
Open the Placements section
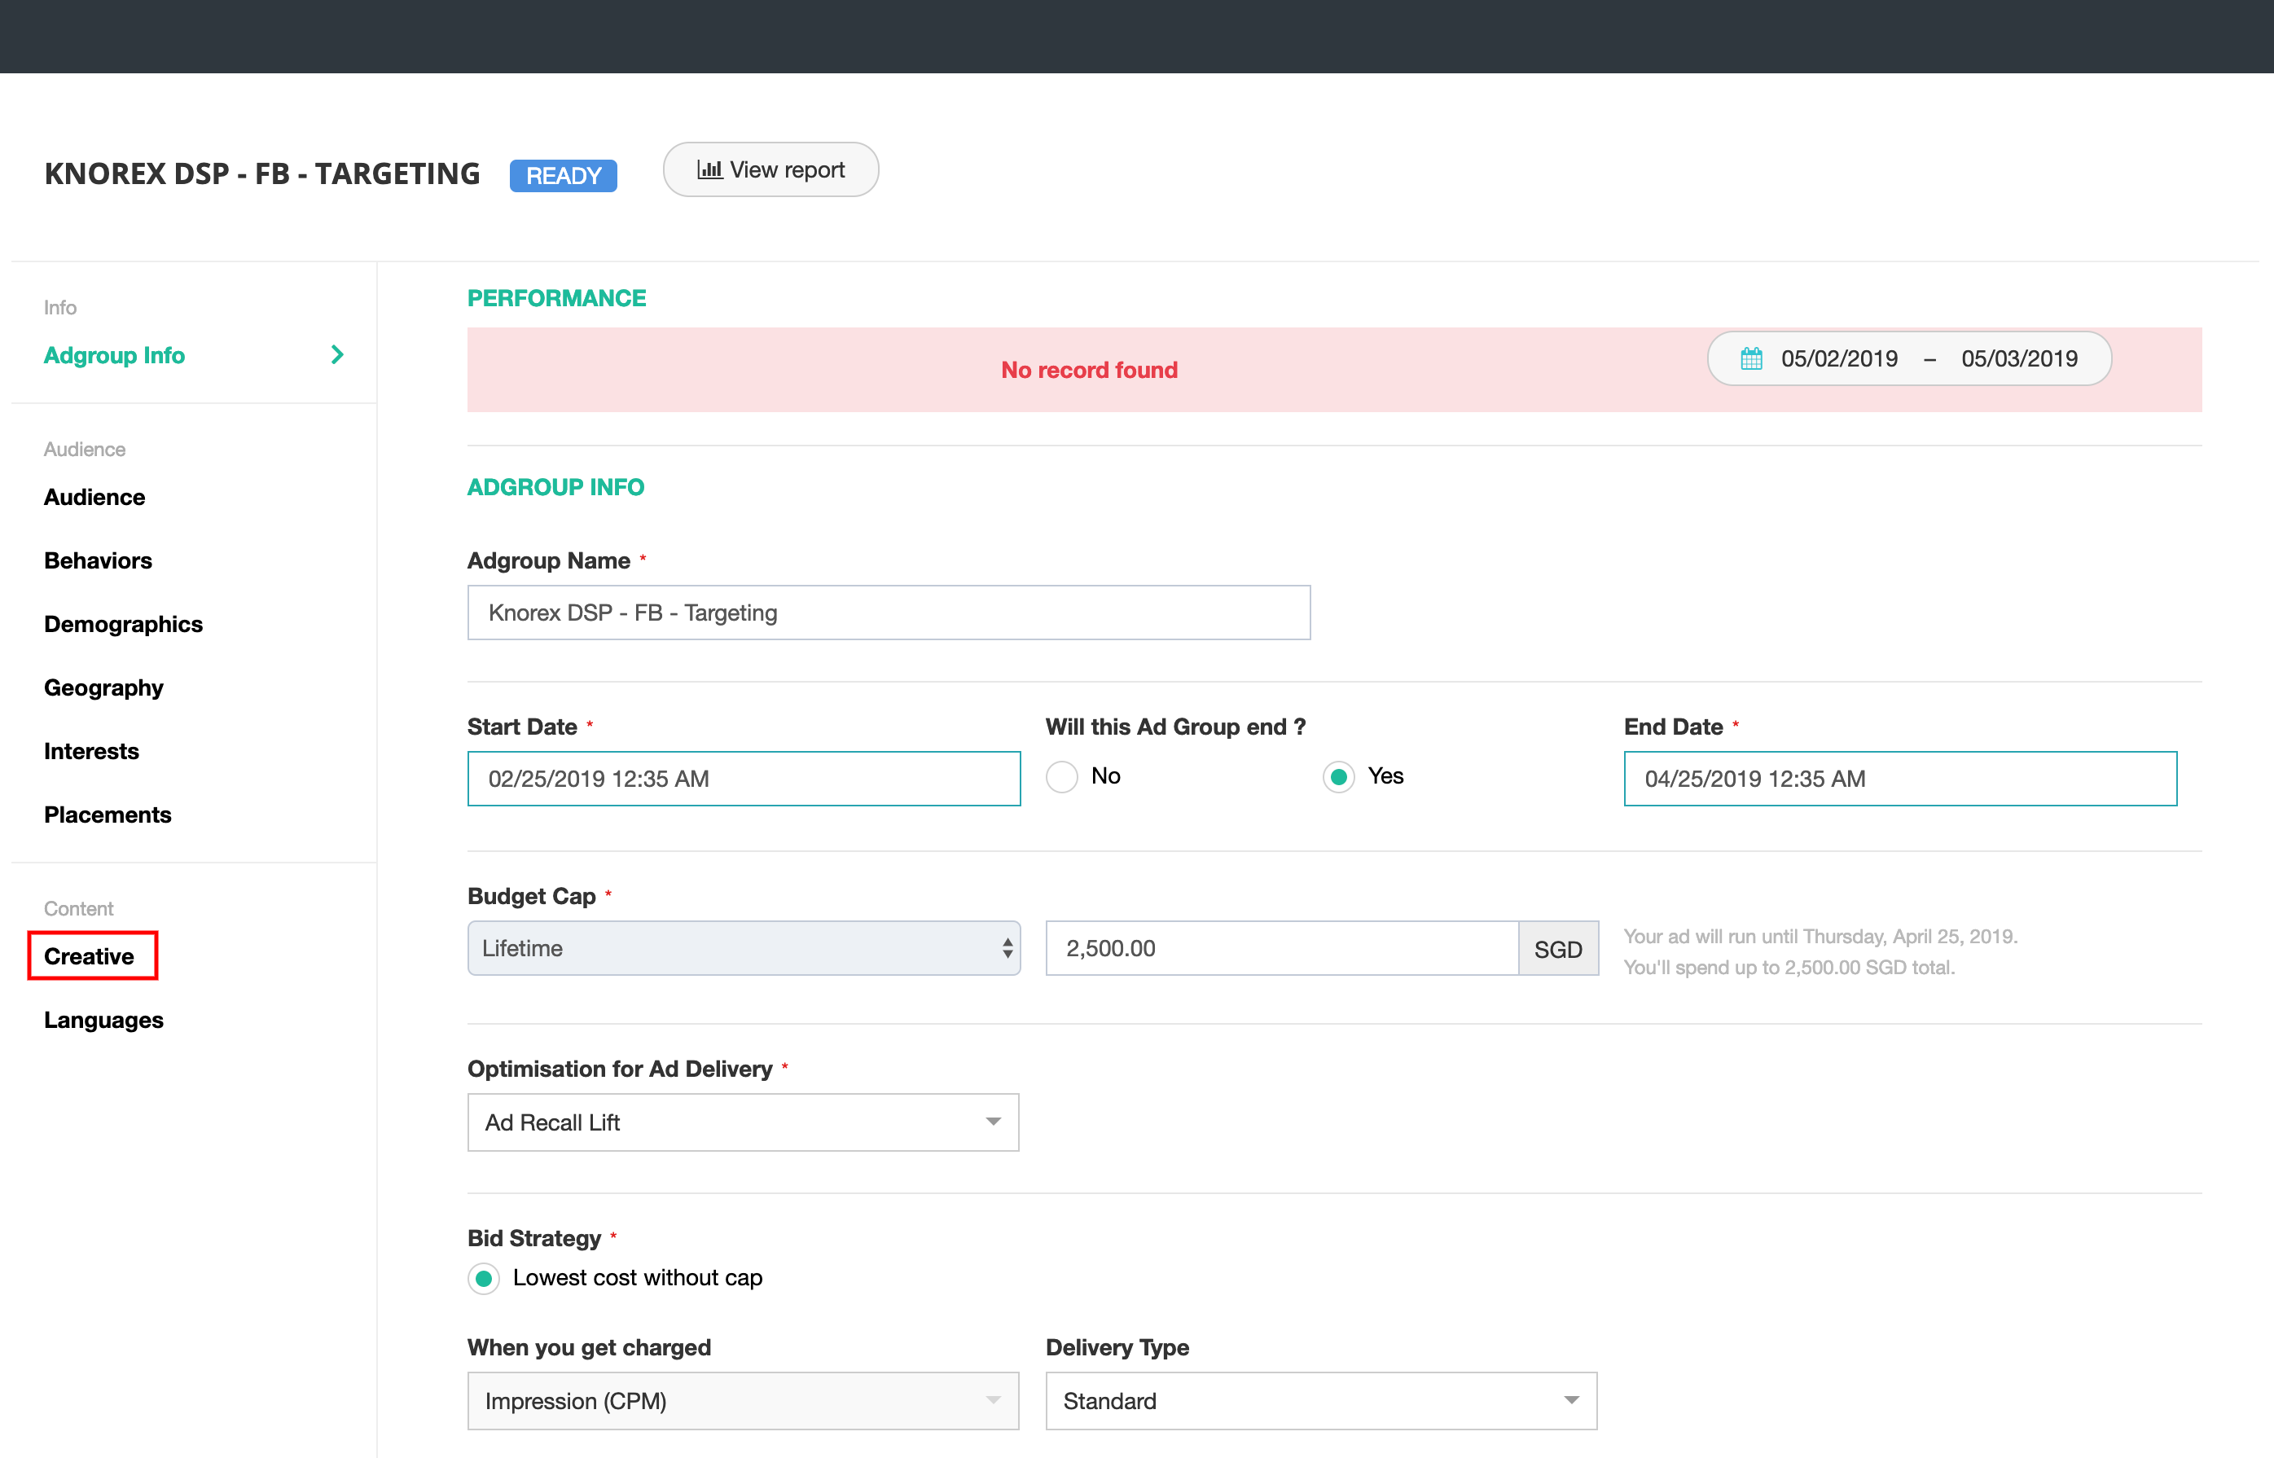coord(107,815)
